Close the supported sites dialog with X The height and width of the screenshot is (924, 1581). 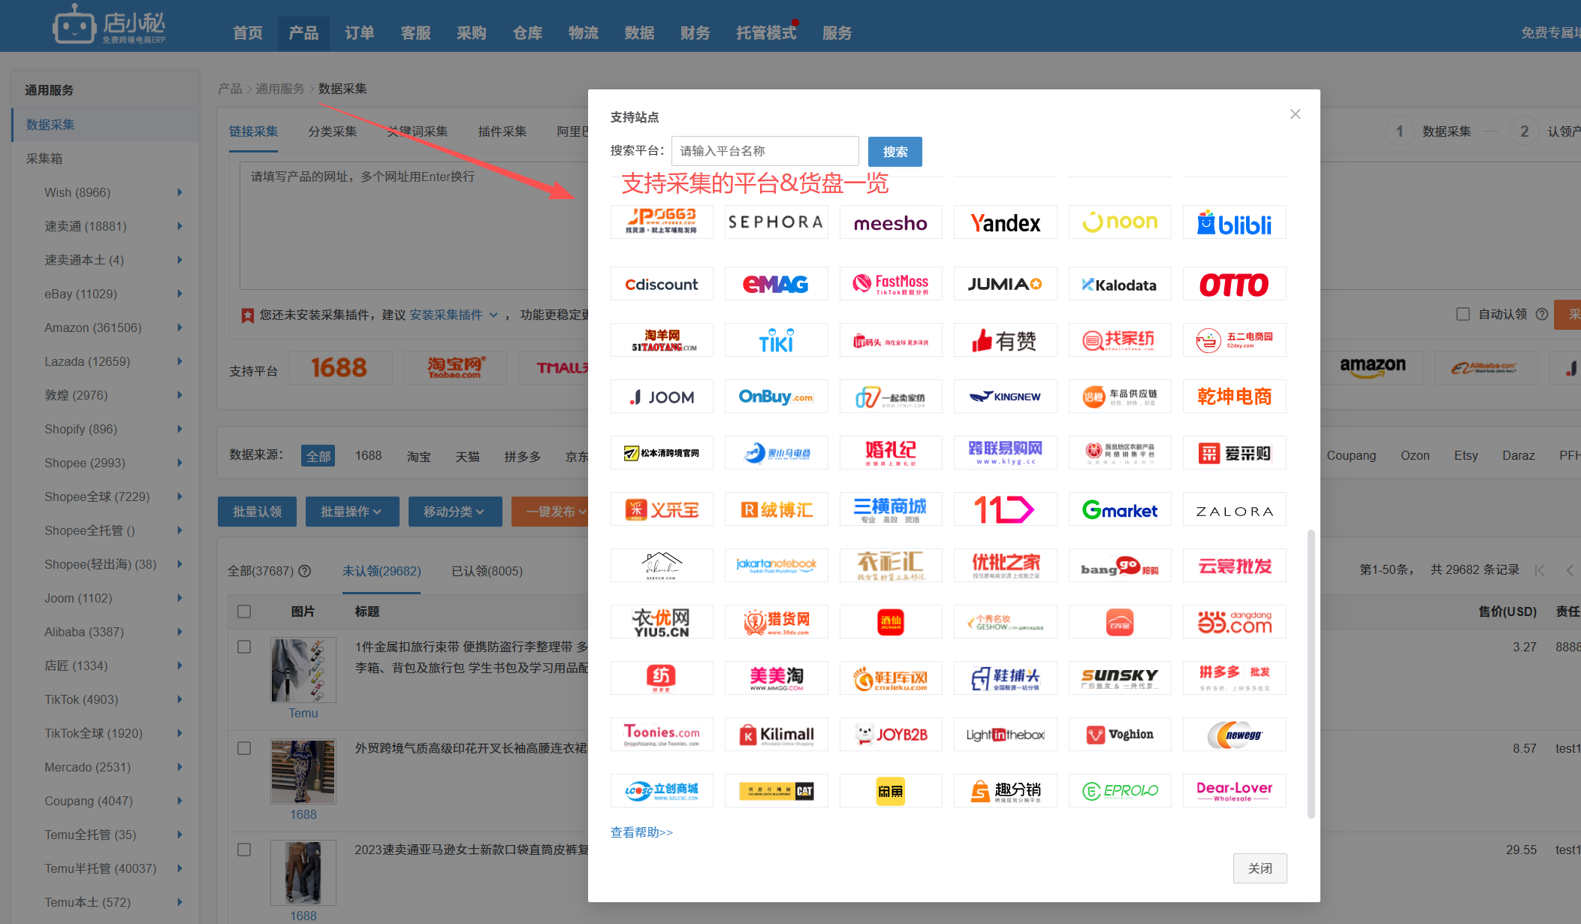click(x=1295, y=114)
